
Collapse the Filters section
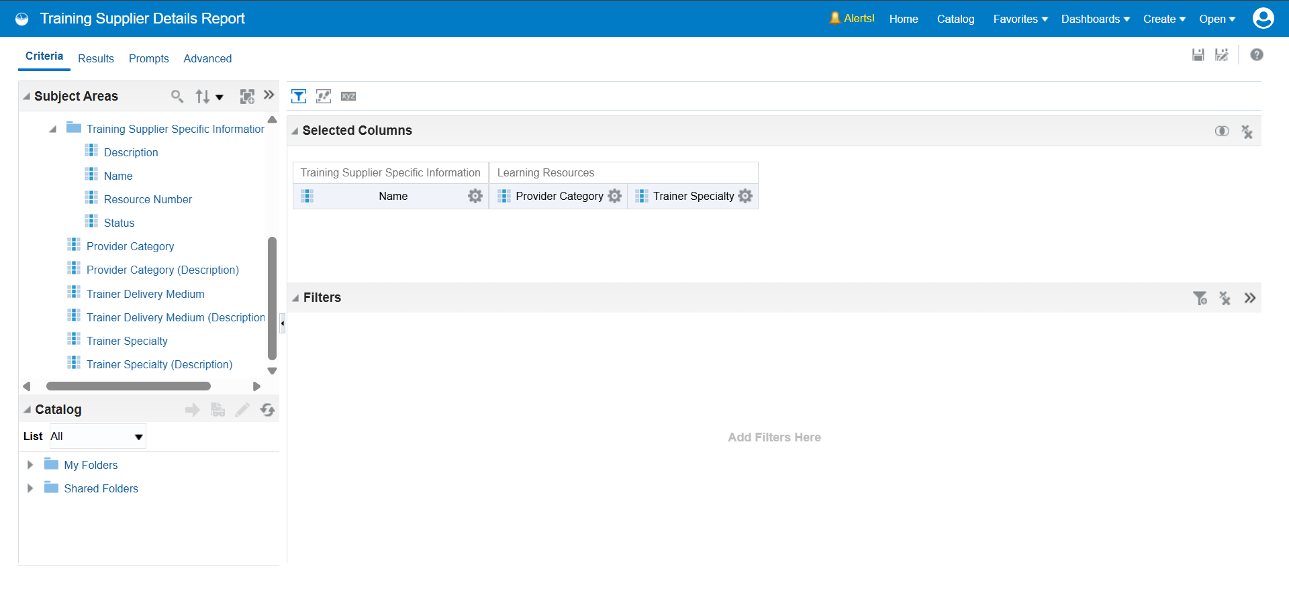pos(295,298)
